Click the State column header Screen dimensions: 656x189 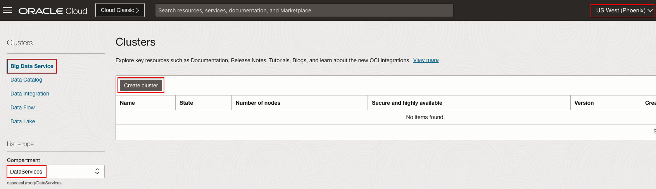186,103
